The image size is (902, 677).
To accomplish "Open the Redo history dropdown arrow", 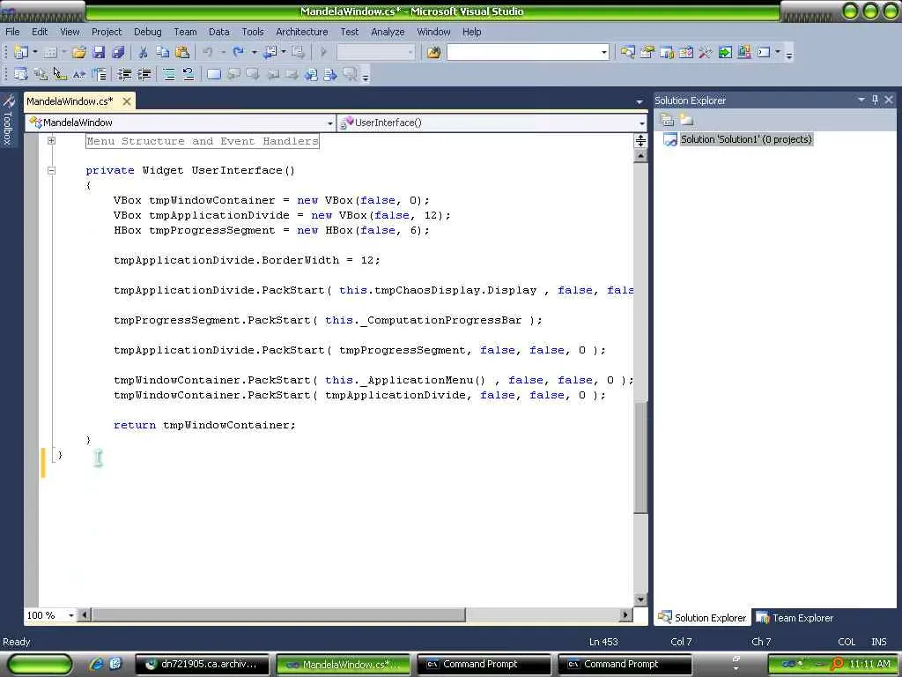I will tap(254, 52).
